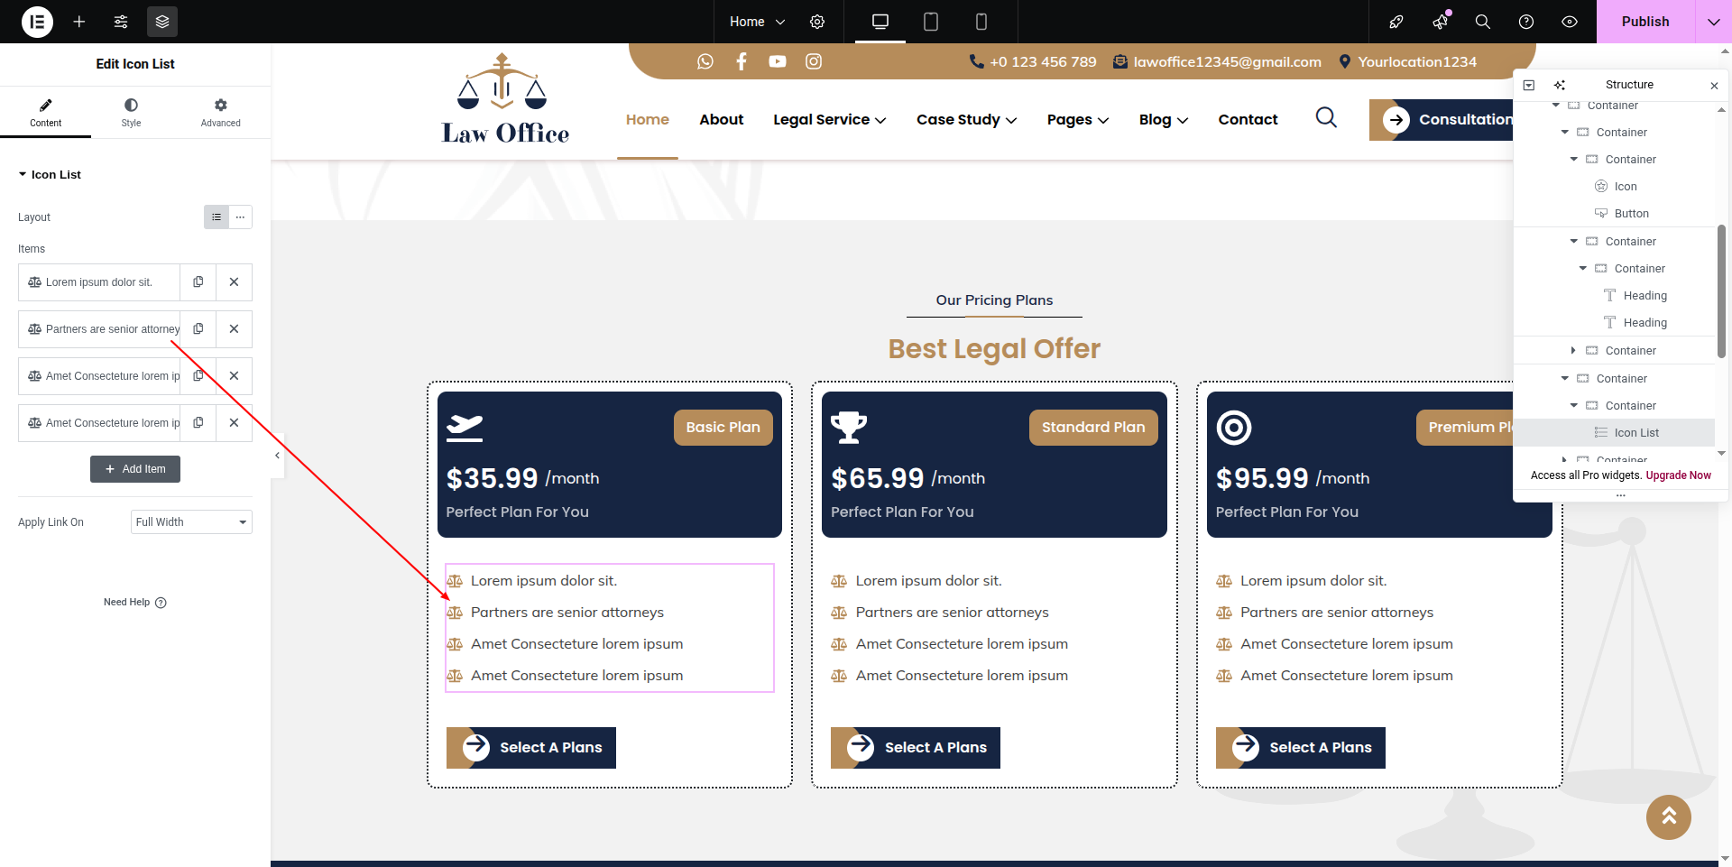Click Standard Plan's Select A Plans button
This screenshot has width=1732, height=867.
click(916, 748)
